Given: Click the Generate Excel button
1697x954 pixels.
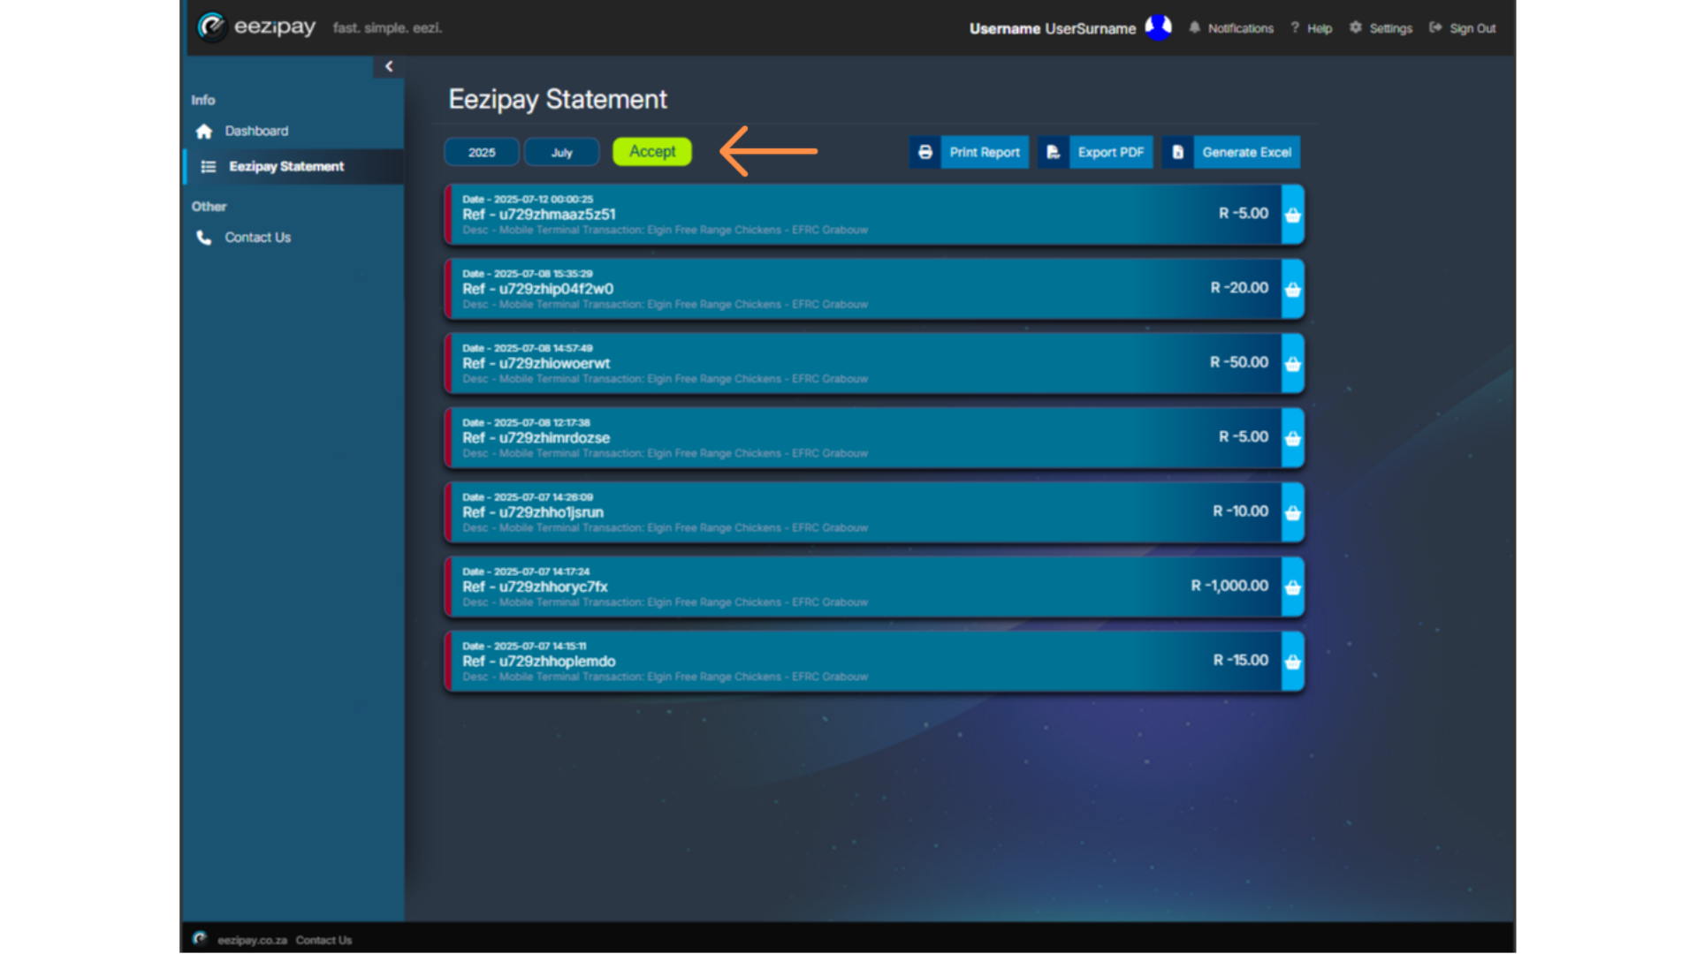Looking at the screenshot, I should click(x=1231, y=152).
